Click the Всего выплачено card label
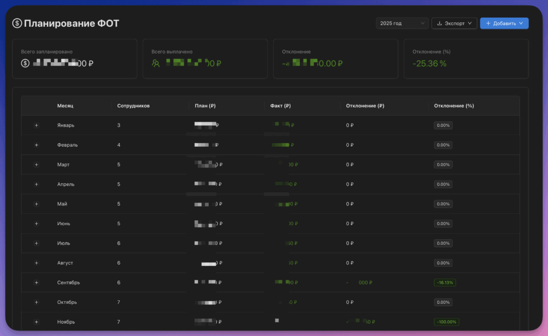 tap(172, 52)
